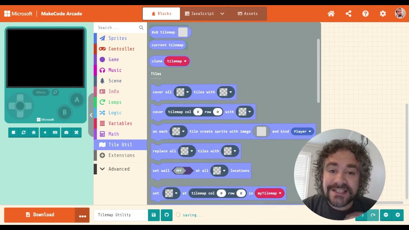Restart the simulator from the toolbar
The image size is (409, 230).
coord(24,132)
